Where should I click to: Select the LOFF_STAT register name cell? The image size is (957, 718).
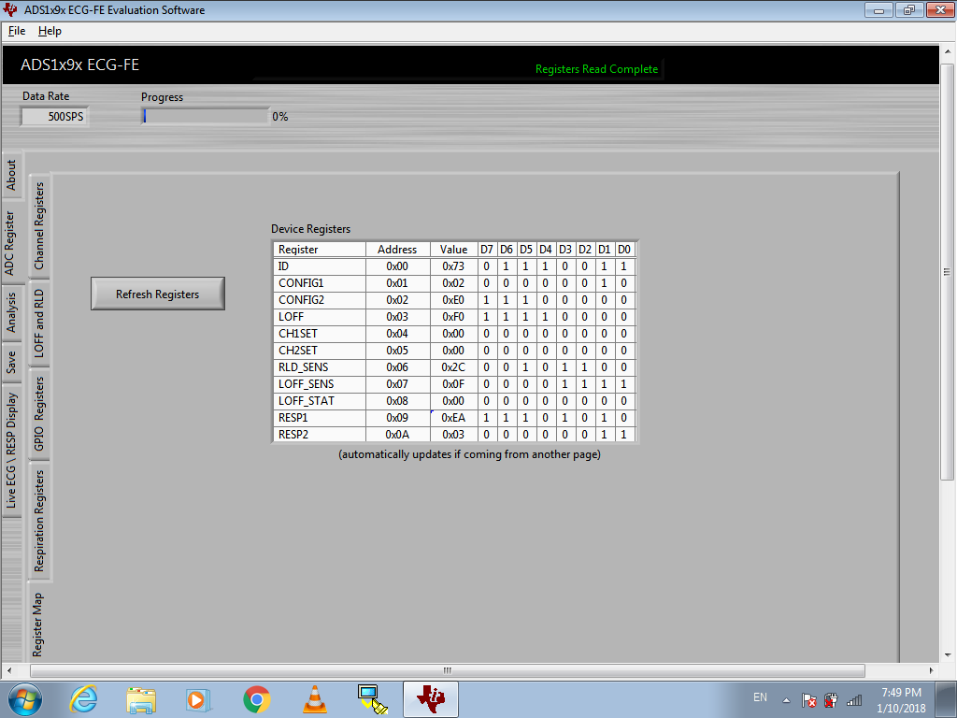click(x=320, y=400)
